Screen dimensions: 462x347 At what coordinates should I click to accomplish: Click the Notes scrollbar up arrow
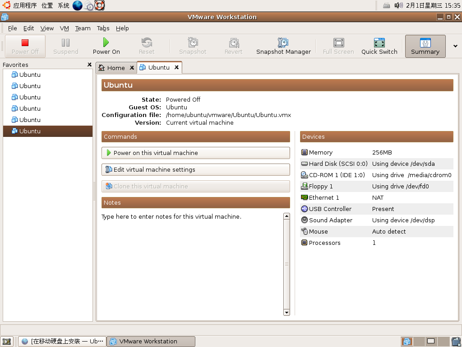286,216
